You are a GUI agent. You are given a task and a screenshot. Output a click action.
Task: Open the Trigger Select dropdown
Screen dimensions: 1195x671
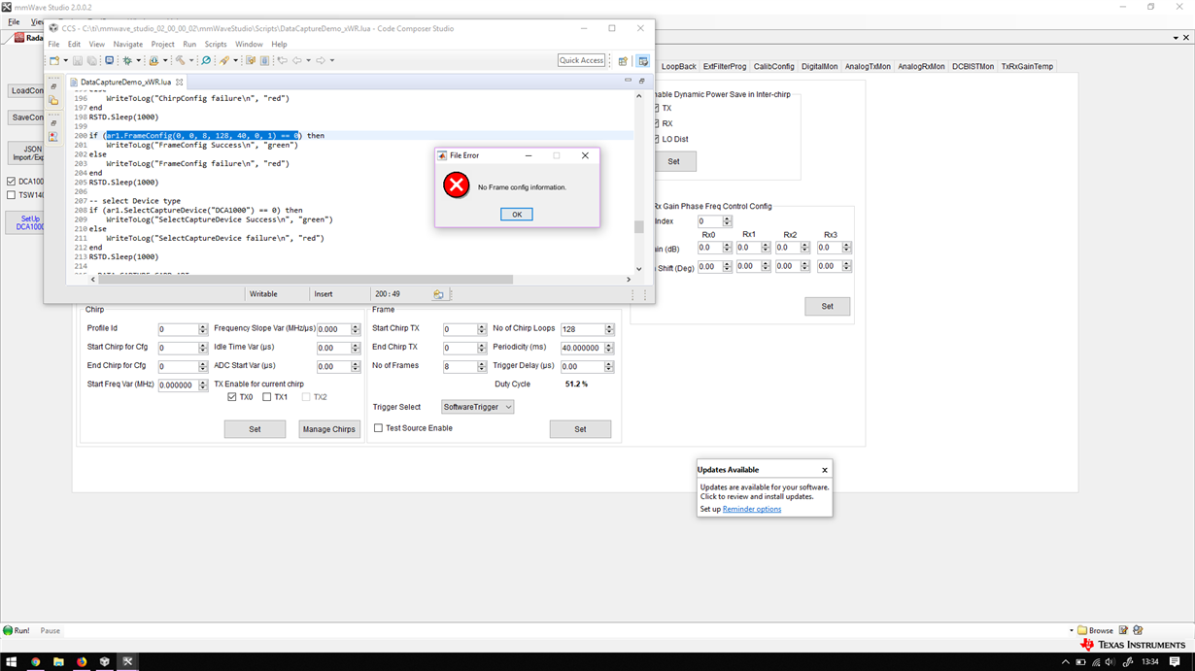[477, 407]
